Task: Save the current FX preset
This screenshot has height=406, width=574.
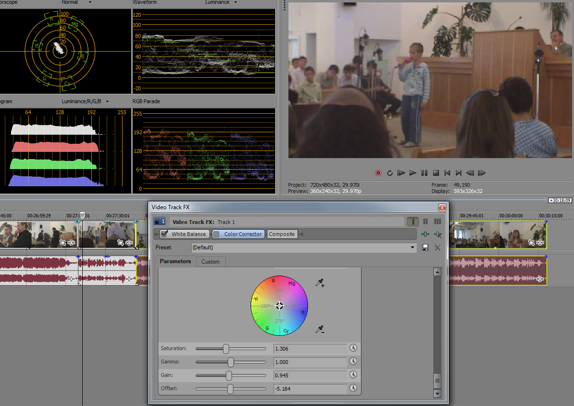Action: (x=425, y=247)
